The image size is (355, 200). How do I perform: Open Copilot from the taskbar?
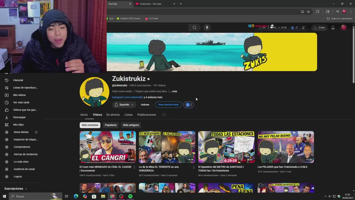click(x=85, y=196)
